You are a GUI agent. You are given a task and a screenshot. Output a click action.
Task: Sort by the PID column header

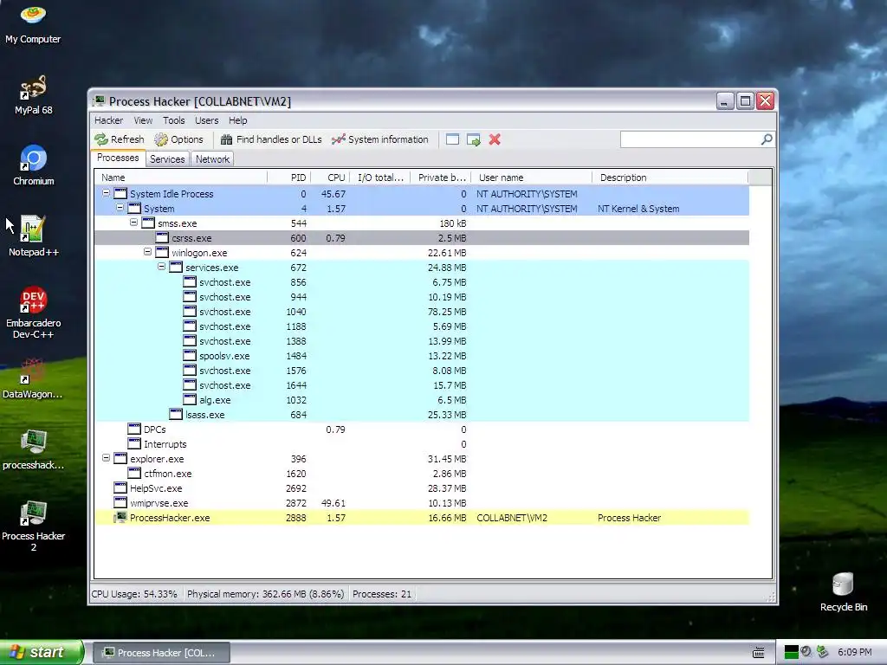289,178
